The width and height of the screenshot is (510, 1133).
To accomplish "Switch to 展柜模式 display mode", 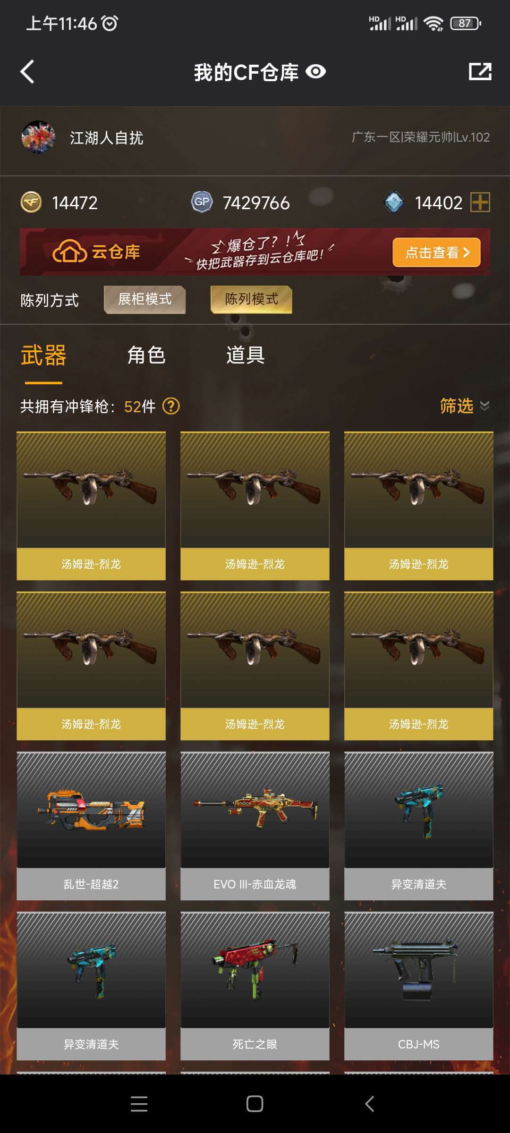I will coord(144,299).
